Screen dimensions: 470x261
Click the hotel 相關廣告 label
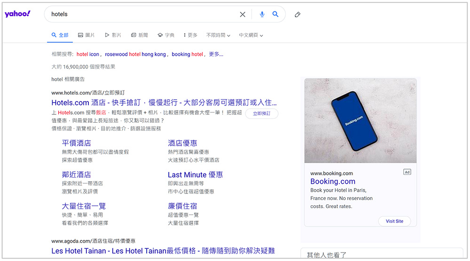(x=68, y=79)
